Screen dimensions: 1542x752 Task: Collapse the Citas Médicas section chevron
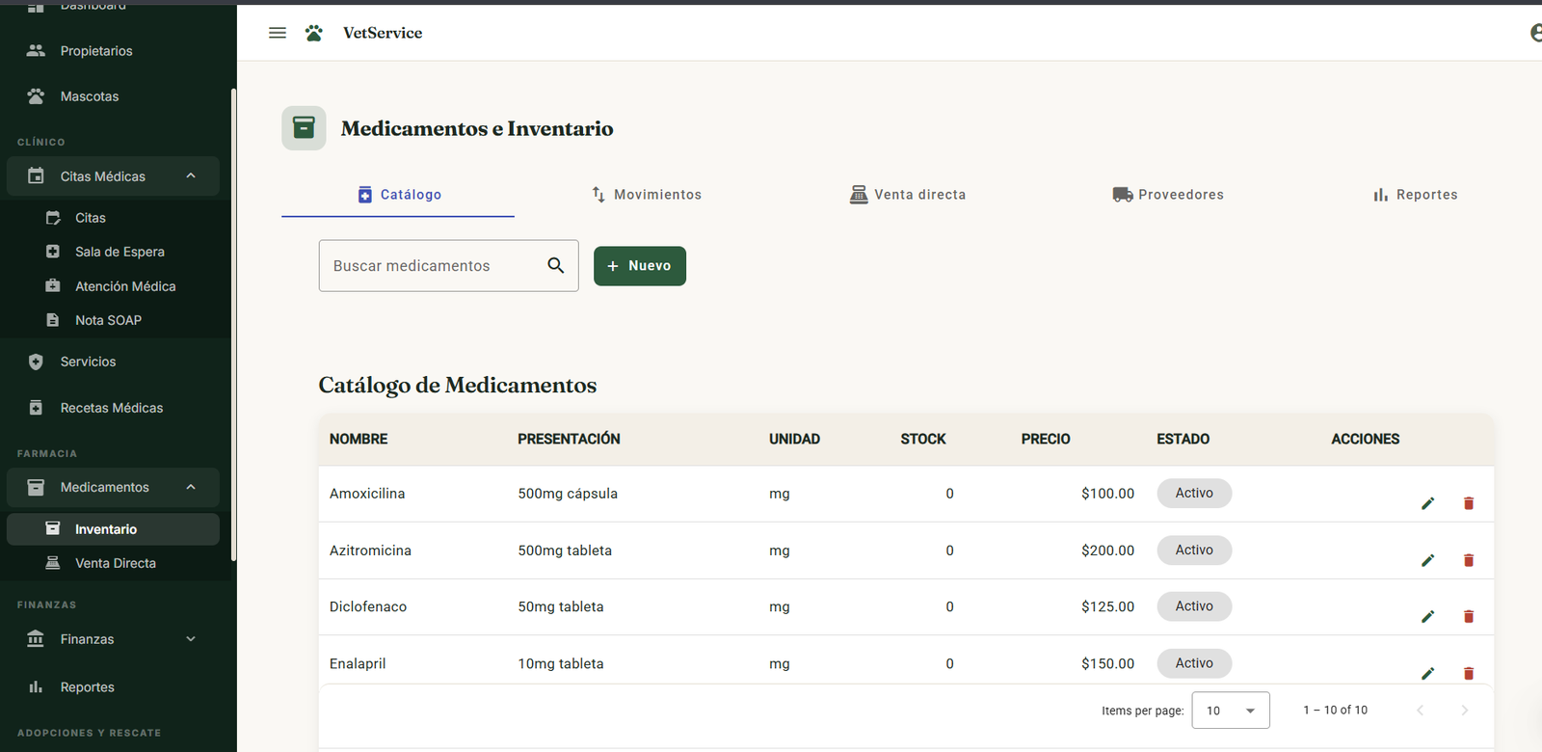point(191,175)
